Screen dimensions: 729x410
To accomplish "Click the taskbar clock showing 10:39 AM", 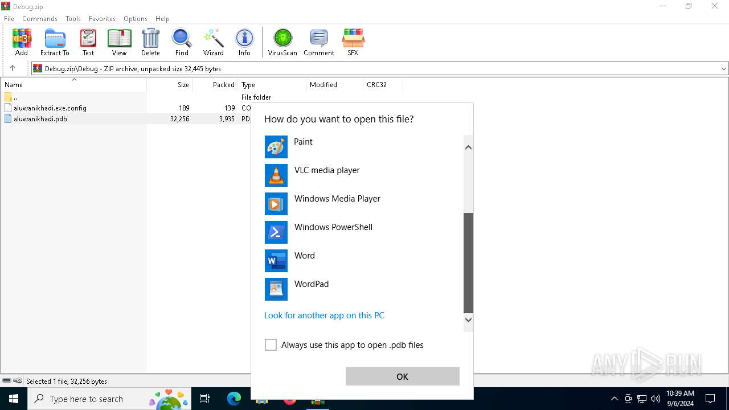I will pyautogui.click(x=680, y=399).
